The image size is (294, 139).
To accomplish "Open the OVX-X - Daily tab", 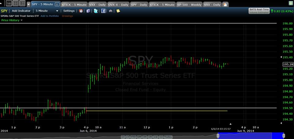I will click(x=119, y=5).
